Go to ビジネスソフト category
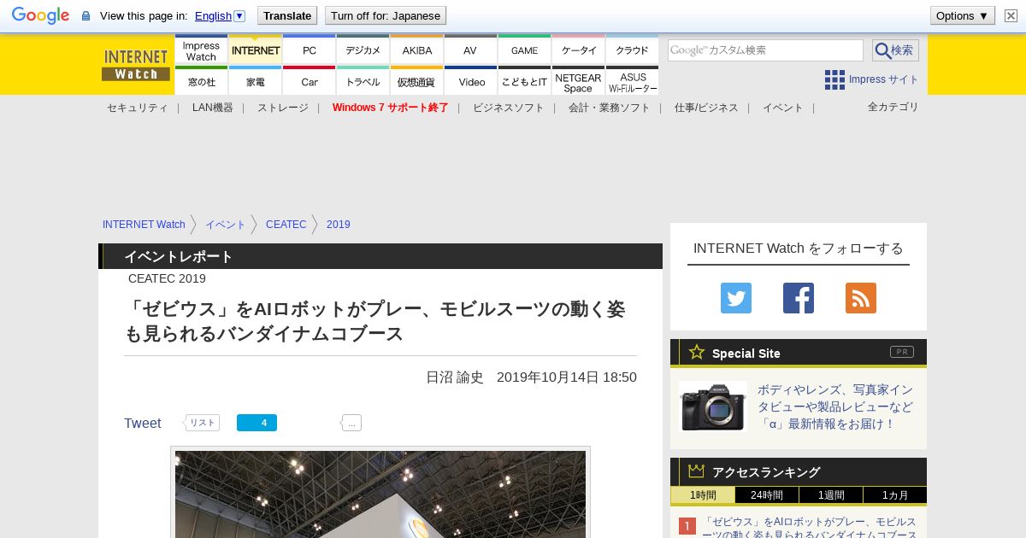 tap(509, 108)
